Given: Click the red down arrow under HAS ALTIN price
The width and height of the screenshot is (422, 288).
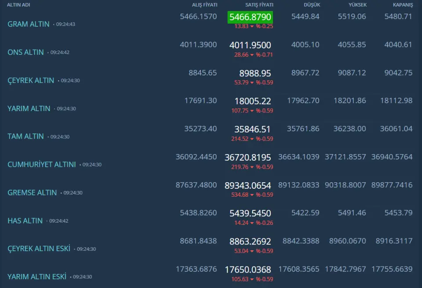Looking at the screenshot, I should (252, 223).
